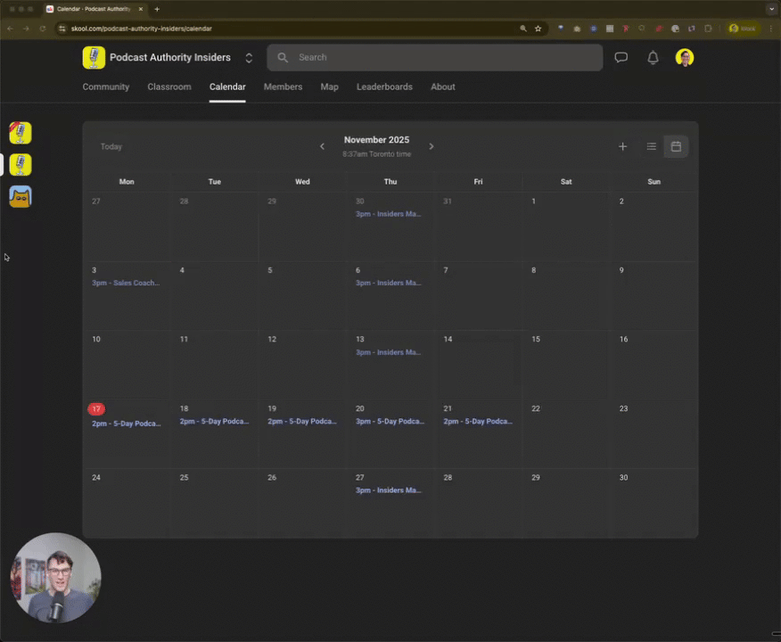The width and height of the screenshot is (781, 642).
Task: Open the Leaderboards tab
Action: [384, 86]
